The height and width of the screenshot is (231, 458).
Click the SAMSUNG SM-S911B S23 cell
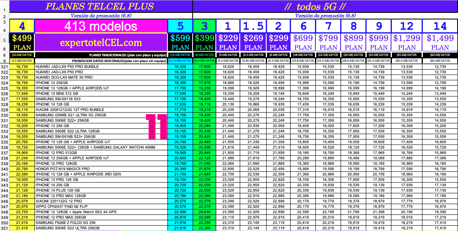[x=101, y=99]
